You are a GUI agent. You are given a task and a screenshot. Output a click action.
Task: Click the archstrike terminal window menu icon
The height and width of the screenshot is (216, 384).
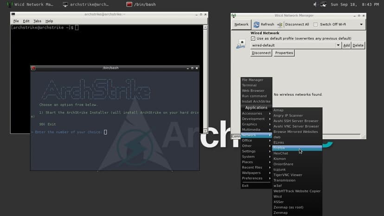coord(13,14)
